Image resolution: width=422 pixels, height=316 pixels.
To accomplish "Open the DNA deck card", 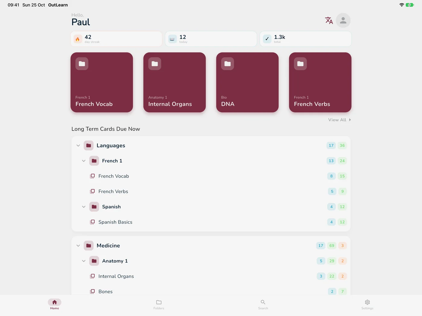I will point(247,82).
